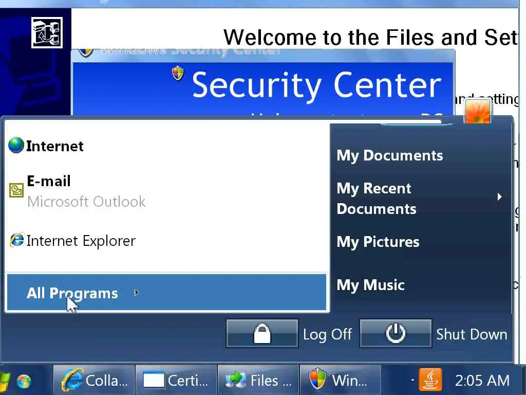Click the Log Off lock button
Image resolution: width=526 pixels, height=395 pixels.
pos(262,333)
